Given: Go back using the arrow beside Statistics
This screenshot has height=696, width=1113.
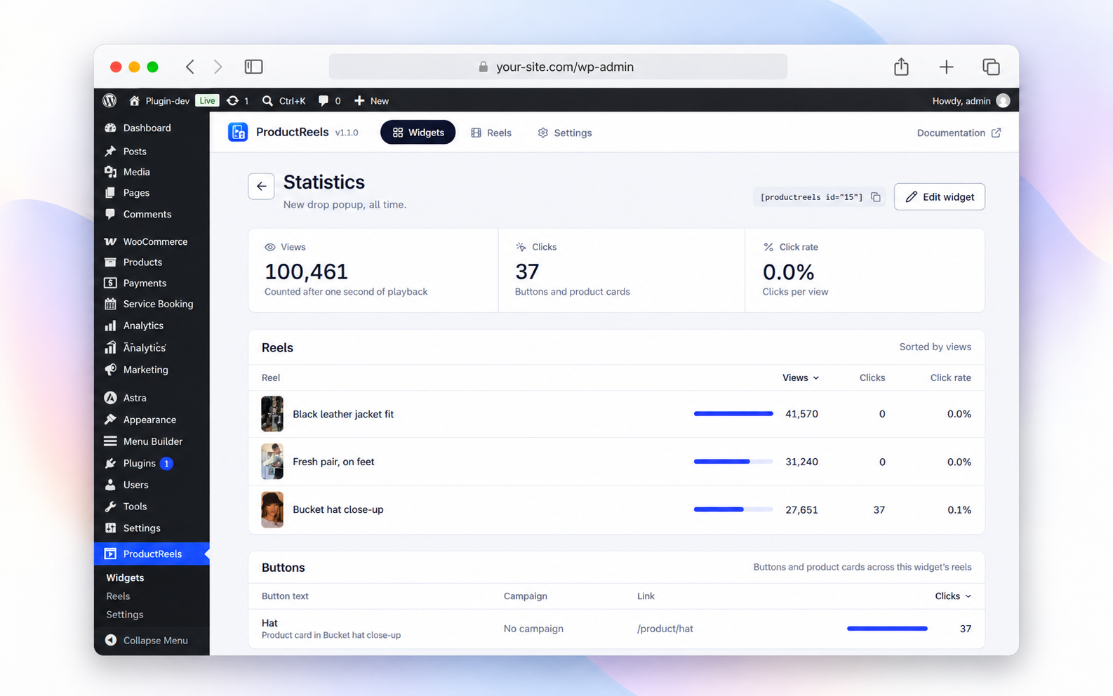Looking at the screenshot, I should 261,186.
